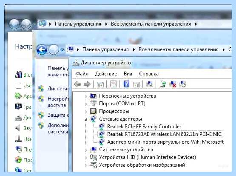Screen dimensions: 236x176
Task: Click the Устройства HID icon
Action: click(x=93, y=157)
